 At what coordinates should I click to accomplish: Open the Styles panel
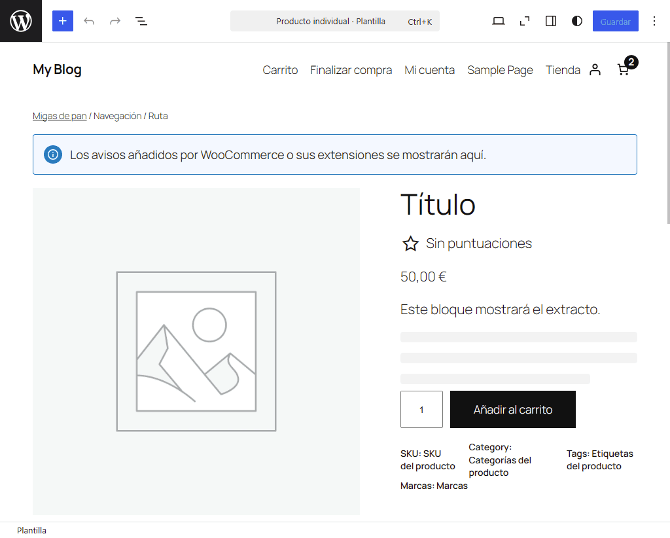point(577,21)
